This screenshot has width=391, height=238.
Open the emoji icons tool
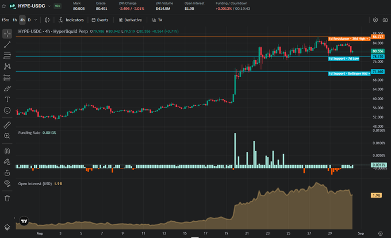pos(7,110)
